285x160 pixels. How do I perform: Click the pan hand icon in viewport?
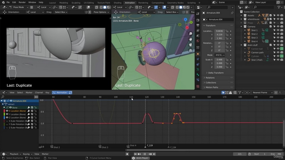tap(190, 39)
